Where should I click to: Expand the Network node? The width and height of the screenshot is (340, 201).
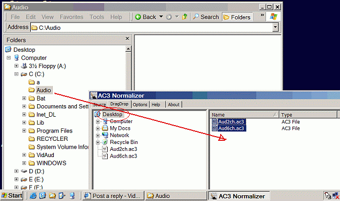coord(98,136)
